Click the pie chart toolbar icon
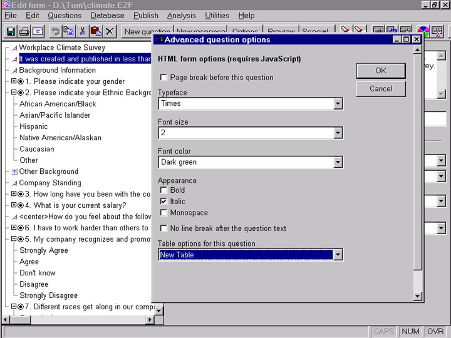This screenshot has height=338, width=451. click(x=423, y=31)
